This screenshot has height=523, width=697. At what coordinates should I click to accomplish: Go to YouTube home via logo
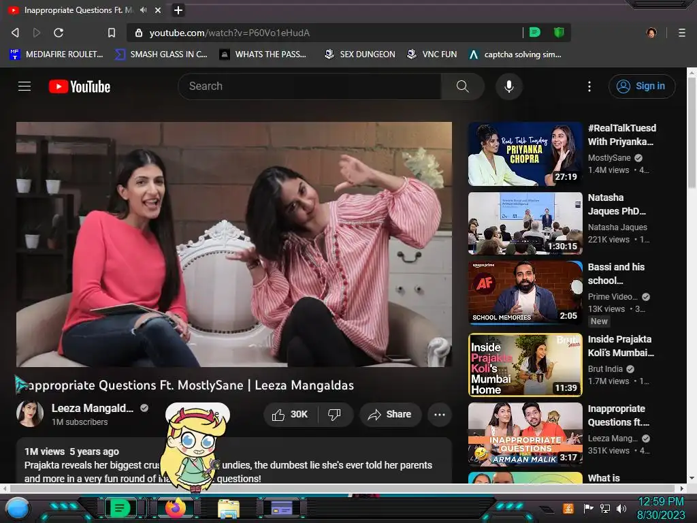(80, 86)
